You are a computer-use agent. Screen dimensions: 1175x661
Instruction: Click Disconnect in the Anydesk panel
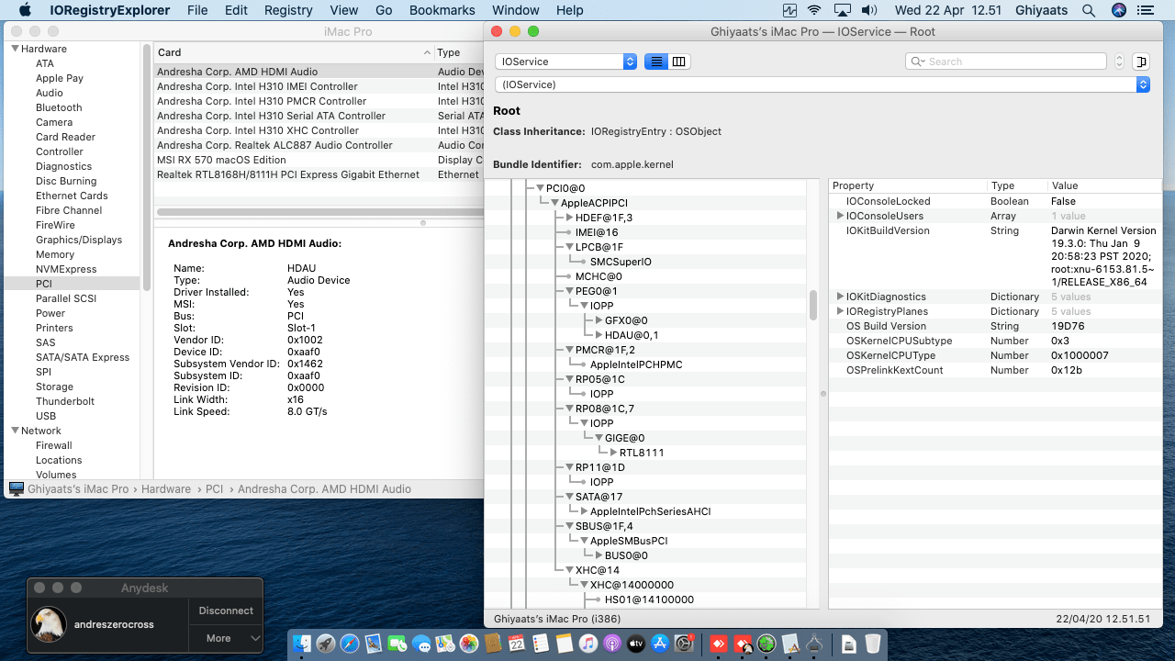[x=226, y=611]
